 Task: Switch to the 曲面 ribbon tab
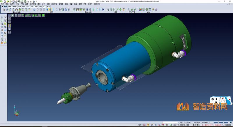pyautogui.click(x=24, y=6)
